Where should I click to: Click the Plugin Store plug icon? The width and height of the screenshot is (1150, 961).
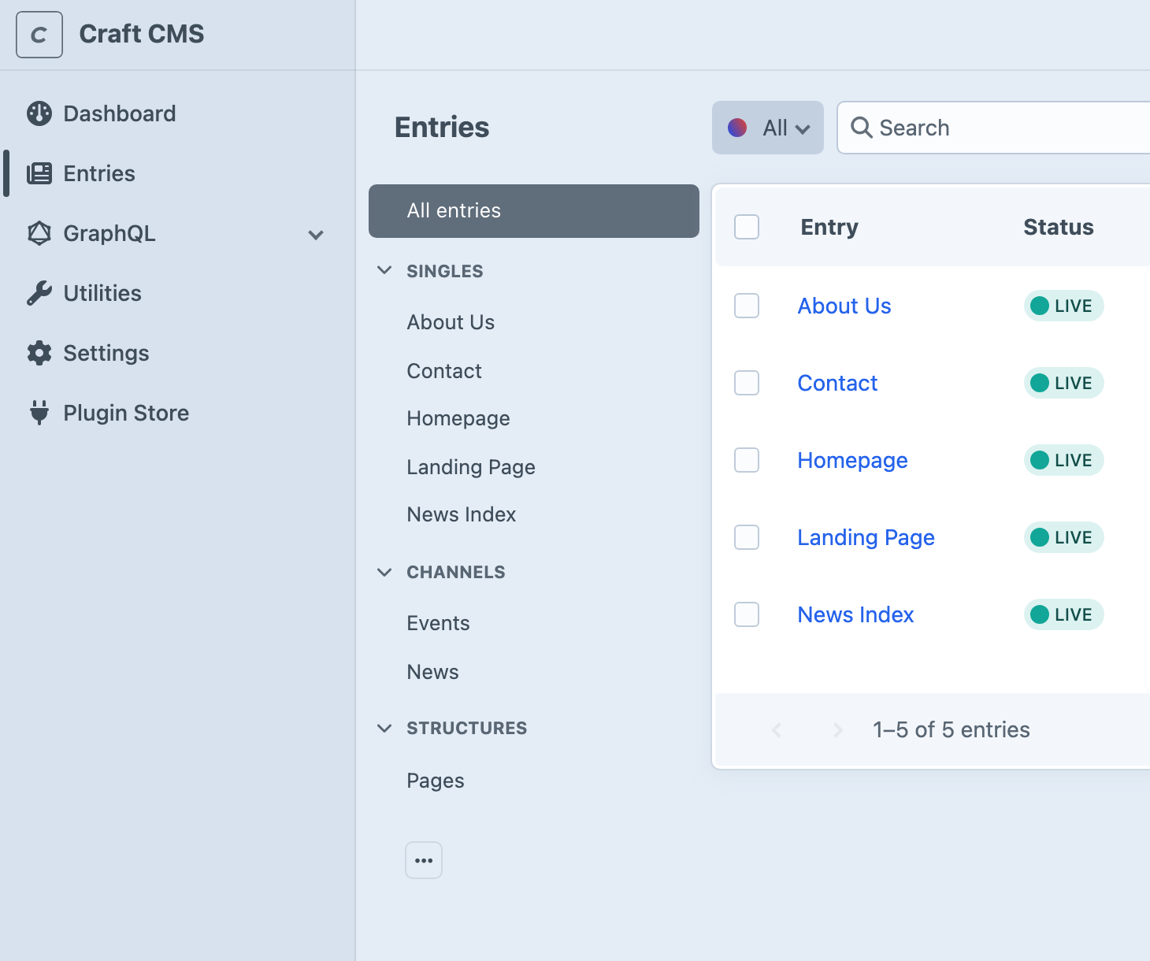click(x=39, y=413)
